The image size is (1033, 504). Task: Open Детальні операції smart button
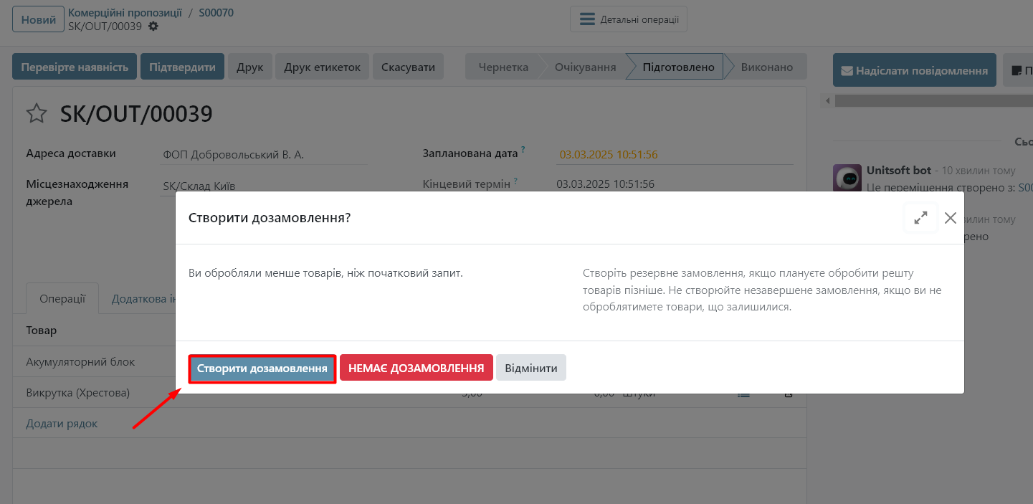[629, 19]
